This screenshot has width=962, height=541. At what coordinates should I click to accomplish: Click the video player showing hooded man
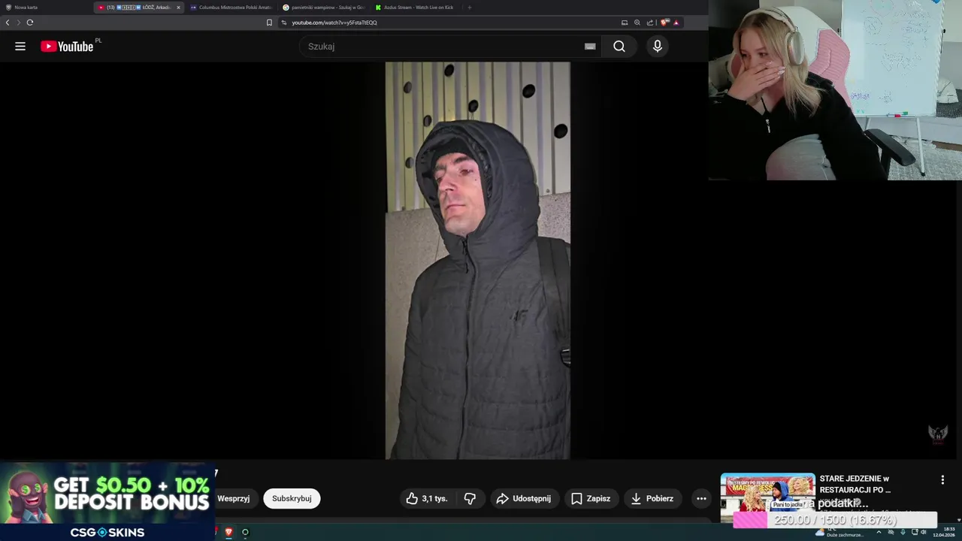coord(477,260)
